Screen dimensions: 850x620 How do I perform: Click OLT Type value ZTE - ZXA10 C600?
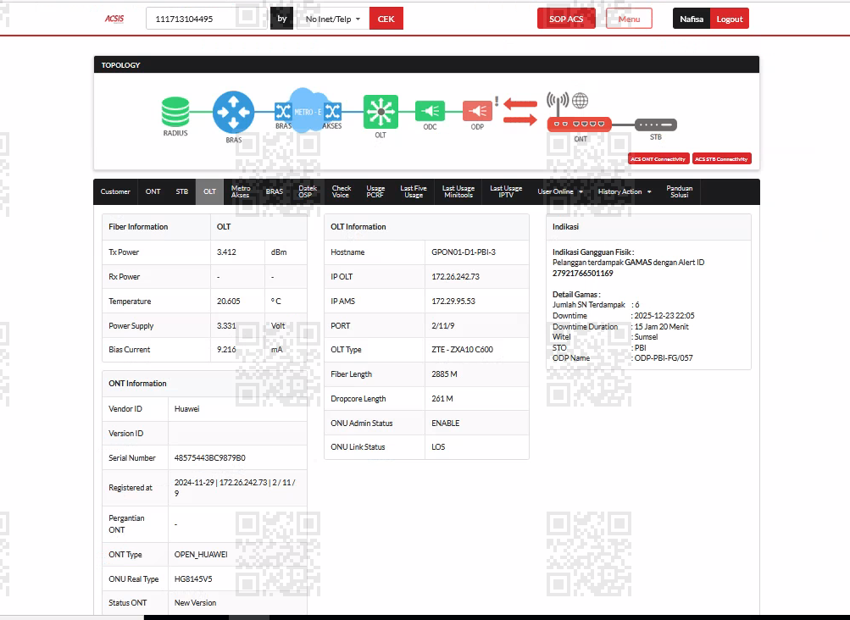tap(463, 350)
